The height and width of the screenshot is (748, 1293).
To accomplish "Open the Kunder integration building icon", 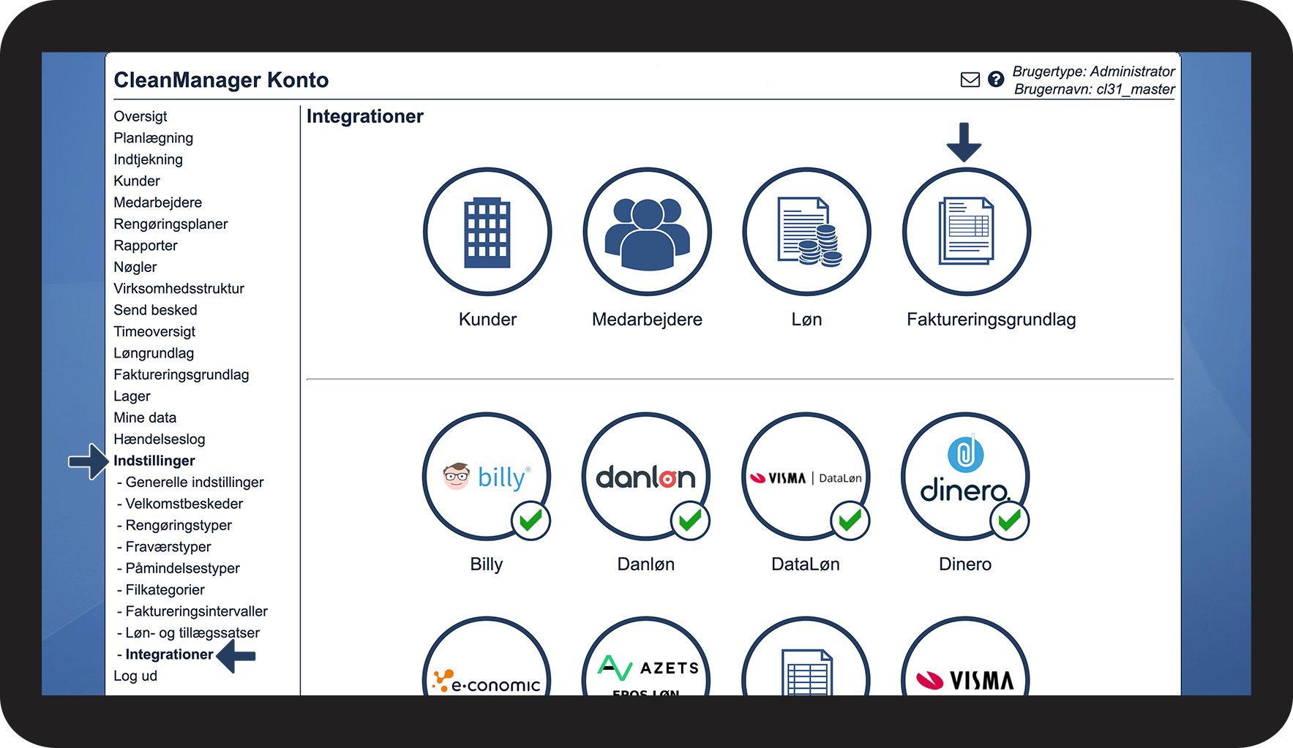I will click(x=487, y=232).
